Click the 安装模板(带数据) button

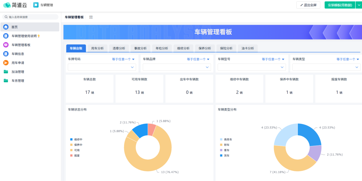point(340,5)
